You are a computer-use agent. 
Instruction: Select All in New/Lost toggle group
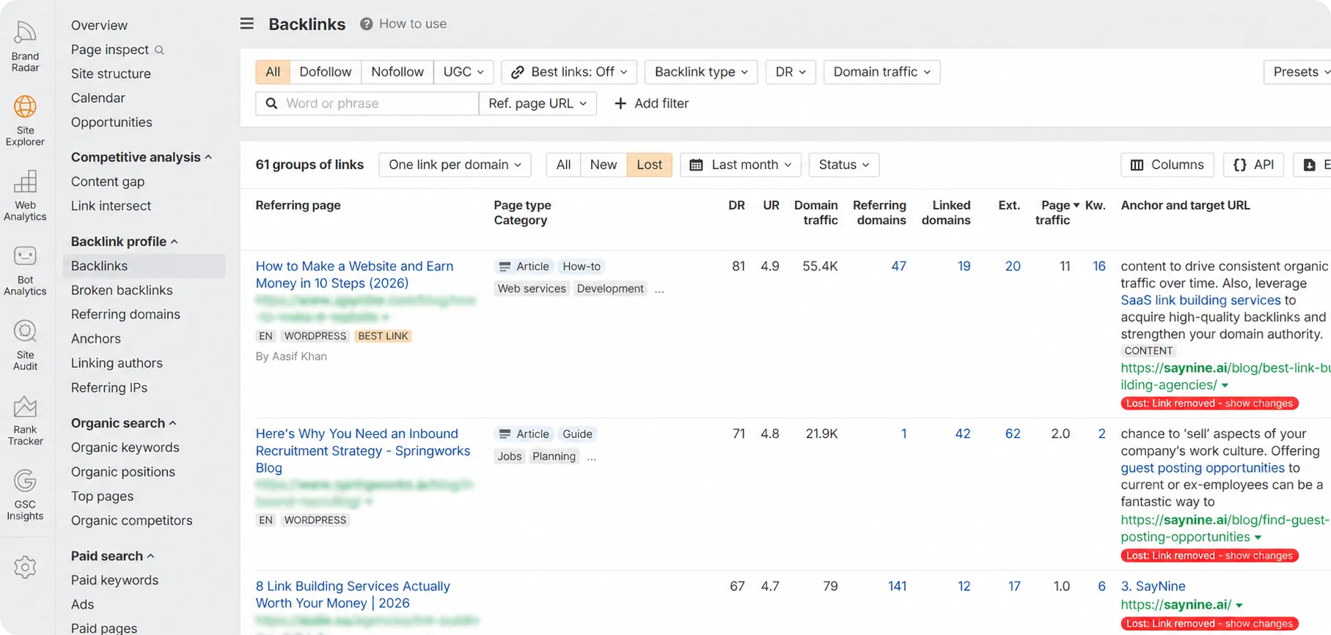(x=563, y=165)
